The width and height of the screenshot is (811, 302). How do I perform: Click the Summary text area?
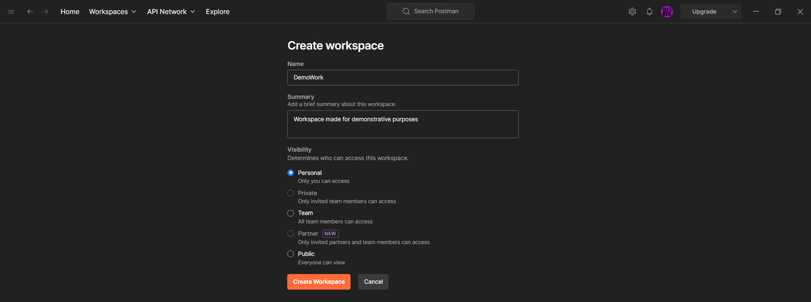click(x=403, y=124)
